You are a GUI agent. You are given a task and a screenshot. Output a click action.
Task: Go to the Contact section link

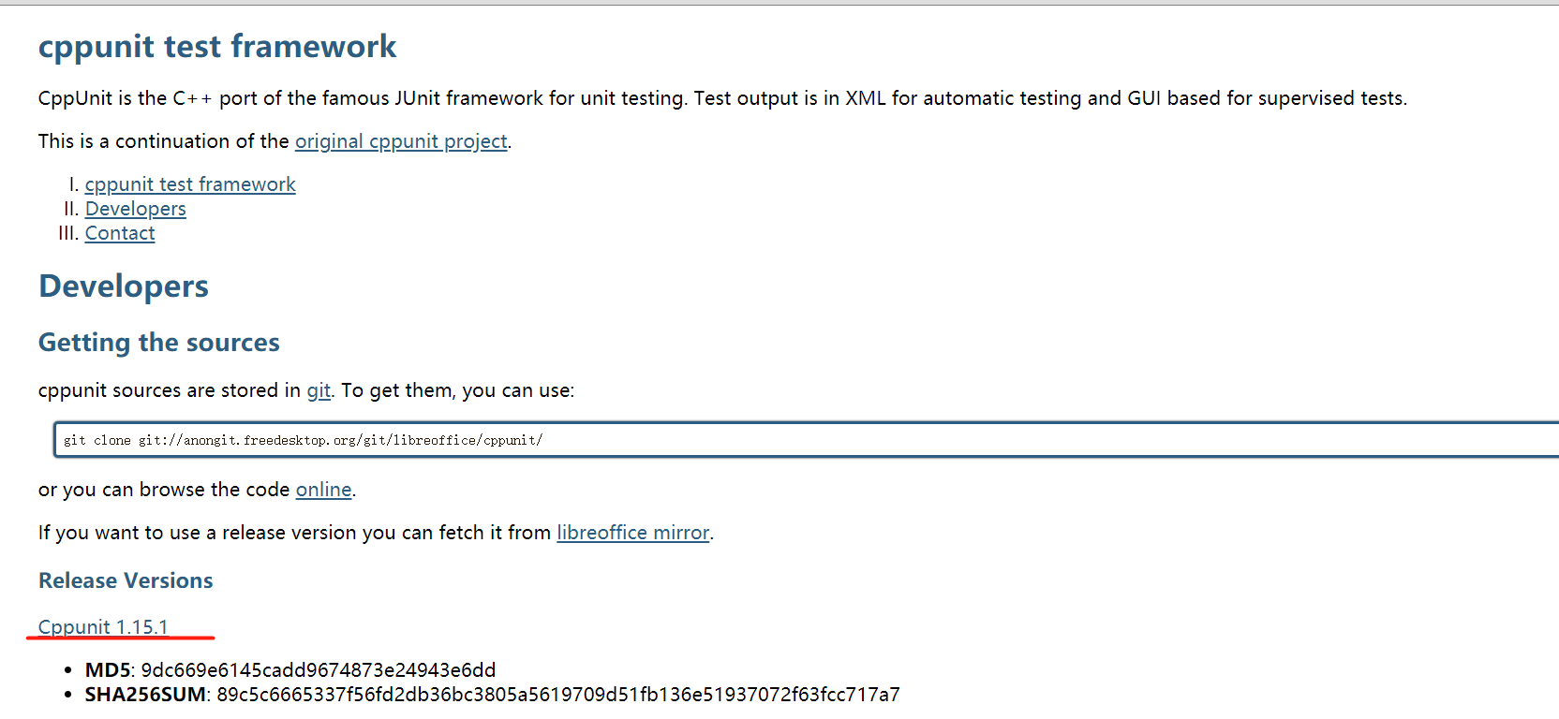(120, 233)
